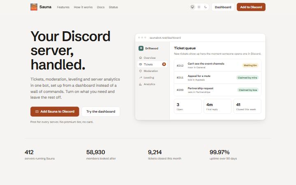The height and width of the screenshot is (185, 296).
Task: Click the Dashboard button in header
Action: [x=223, y=7]
